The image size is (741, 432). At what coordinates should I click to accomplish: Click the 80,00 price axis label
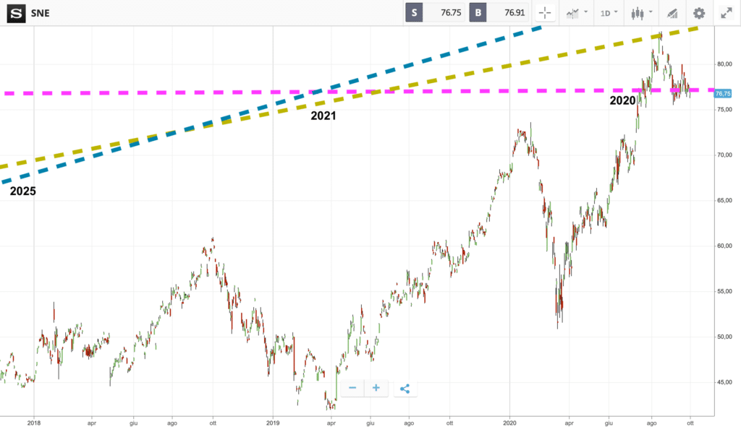(724, 64)
